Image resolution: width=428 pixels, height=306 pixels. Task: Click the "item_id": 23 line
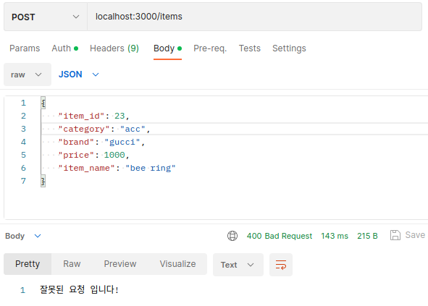(x=93, y=116)
